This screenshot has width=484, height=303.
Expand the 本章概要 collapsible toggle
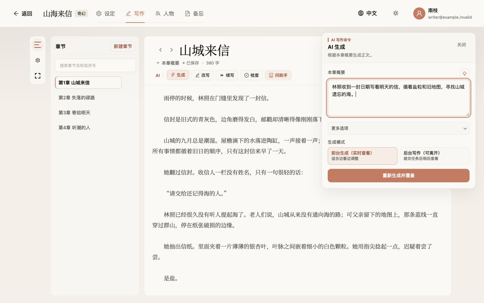point(168,63)
